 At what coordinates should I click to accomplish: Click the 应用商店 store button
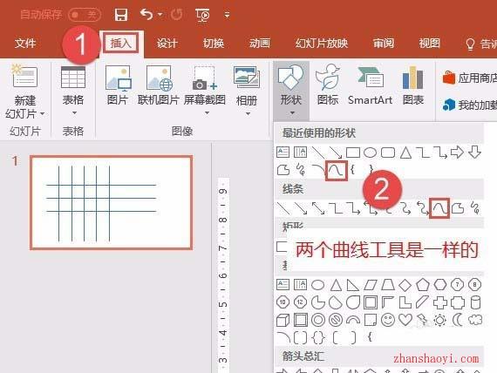(470, 78)
